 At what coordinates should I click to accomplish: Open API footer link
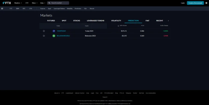[101, 93]
